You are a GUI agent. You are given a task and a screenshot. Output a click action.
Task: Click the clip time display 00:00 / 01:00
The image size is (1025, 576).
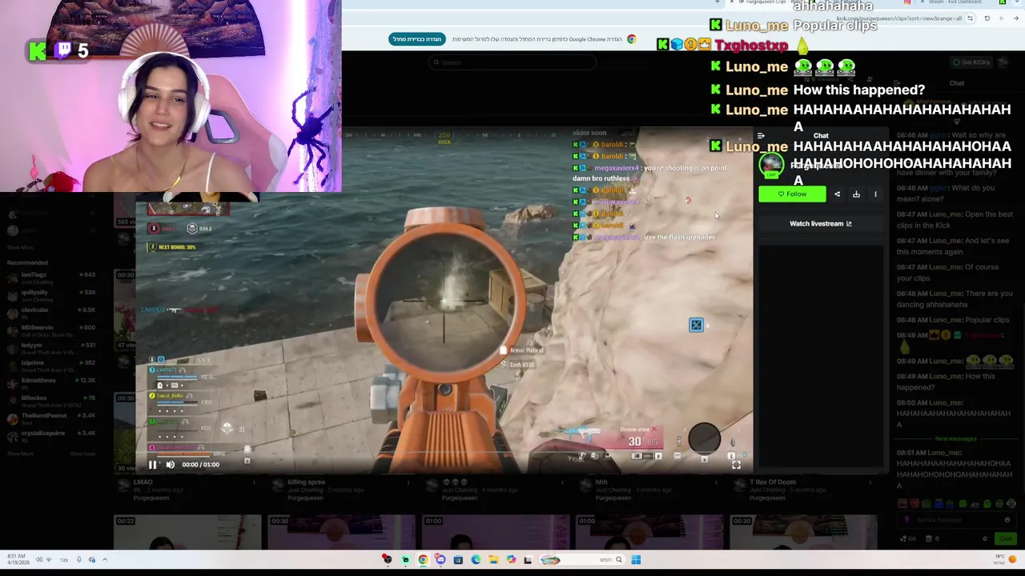point(200,464)
